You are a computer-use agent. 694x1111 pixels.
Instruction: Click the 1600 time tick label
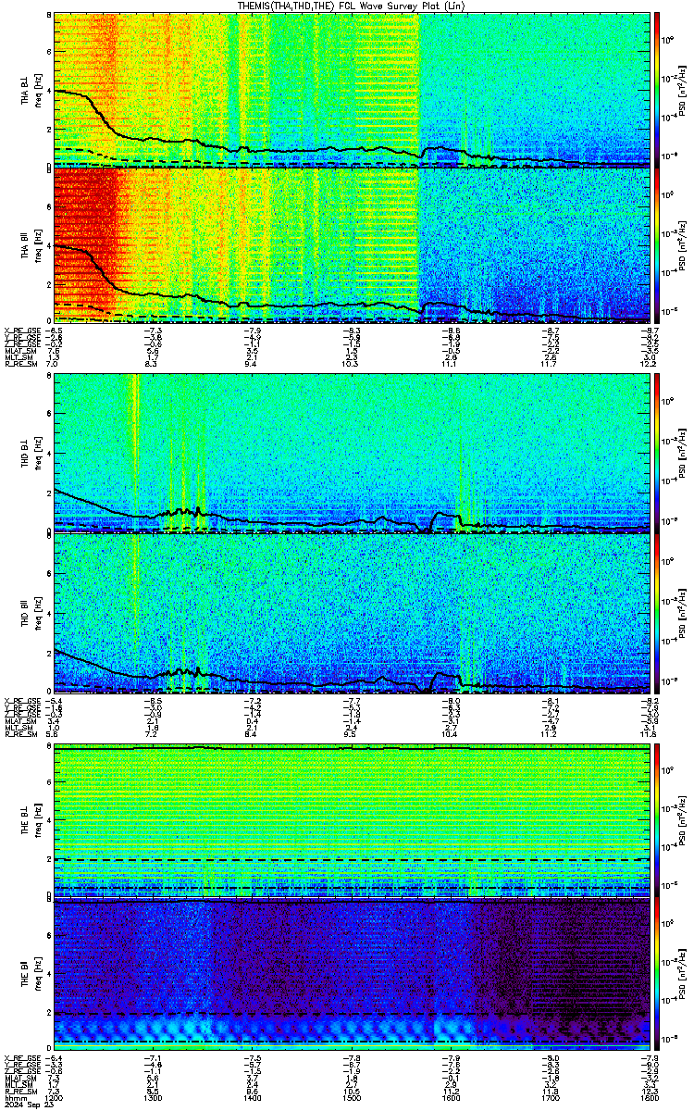point(451,1097)
